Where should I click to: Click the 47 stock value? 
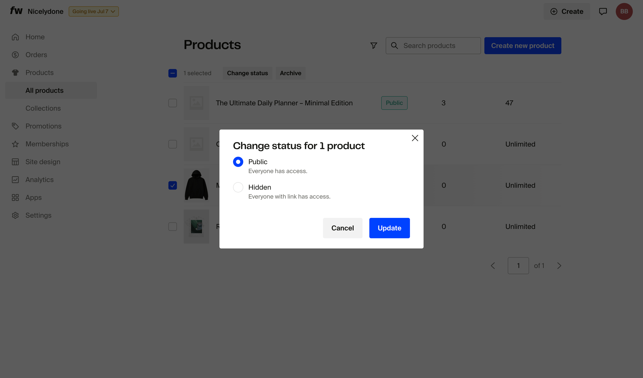509,103
